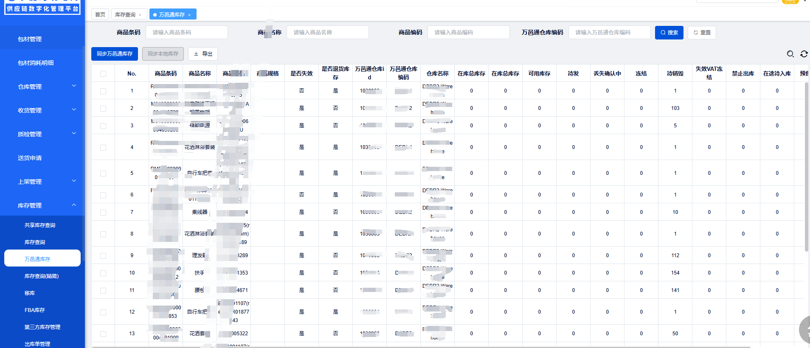Open FBA库存 in the sidebar
This screenshot has height=348, width=810.
coord(35,310)
